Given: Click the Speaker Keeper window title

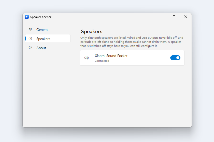Looking at the screenshot, I should click(41, 17).
